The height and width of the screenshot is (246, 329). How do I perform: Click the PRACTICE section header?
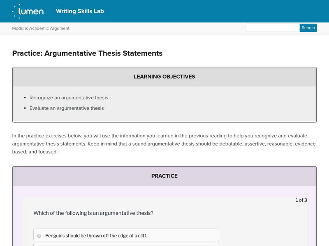(x=164, y=176)
